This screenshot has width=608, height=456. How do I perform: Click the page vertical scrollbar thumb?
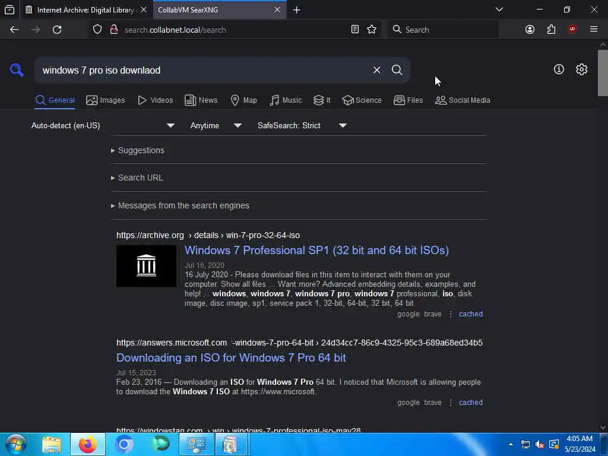click(x=603, y=73)
